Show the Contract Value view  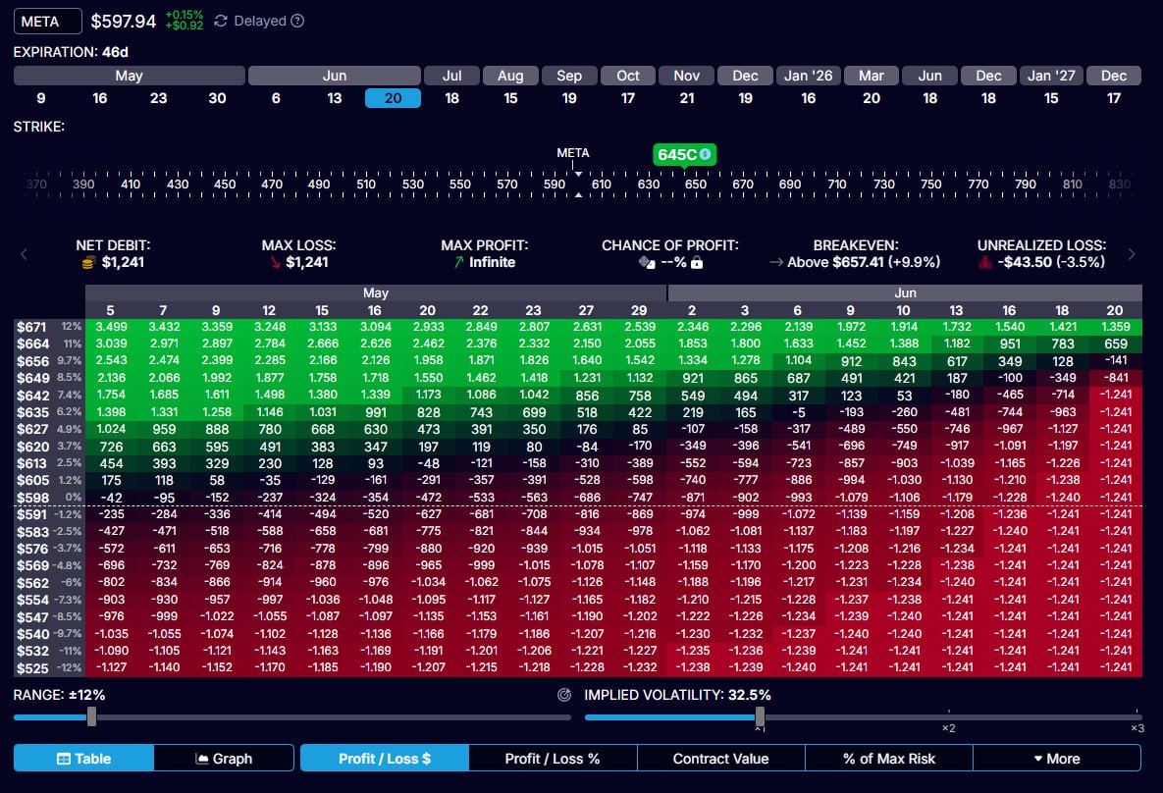(720, 759)
